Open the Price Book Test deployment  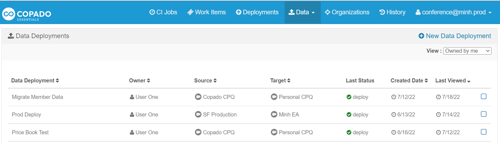point(30,132)
